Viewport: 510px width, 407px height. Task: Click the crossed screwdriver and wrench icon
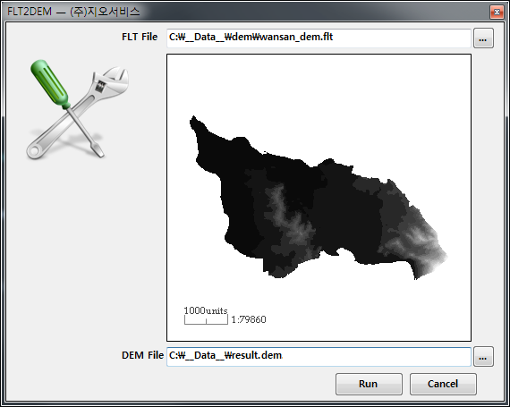point(78,109)
